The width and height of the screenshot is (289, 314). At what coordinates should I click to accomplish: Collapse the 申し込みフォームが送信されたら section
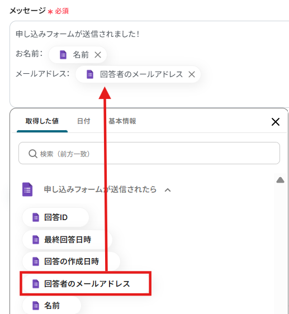(x=168, y=190)
